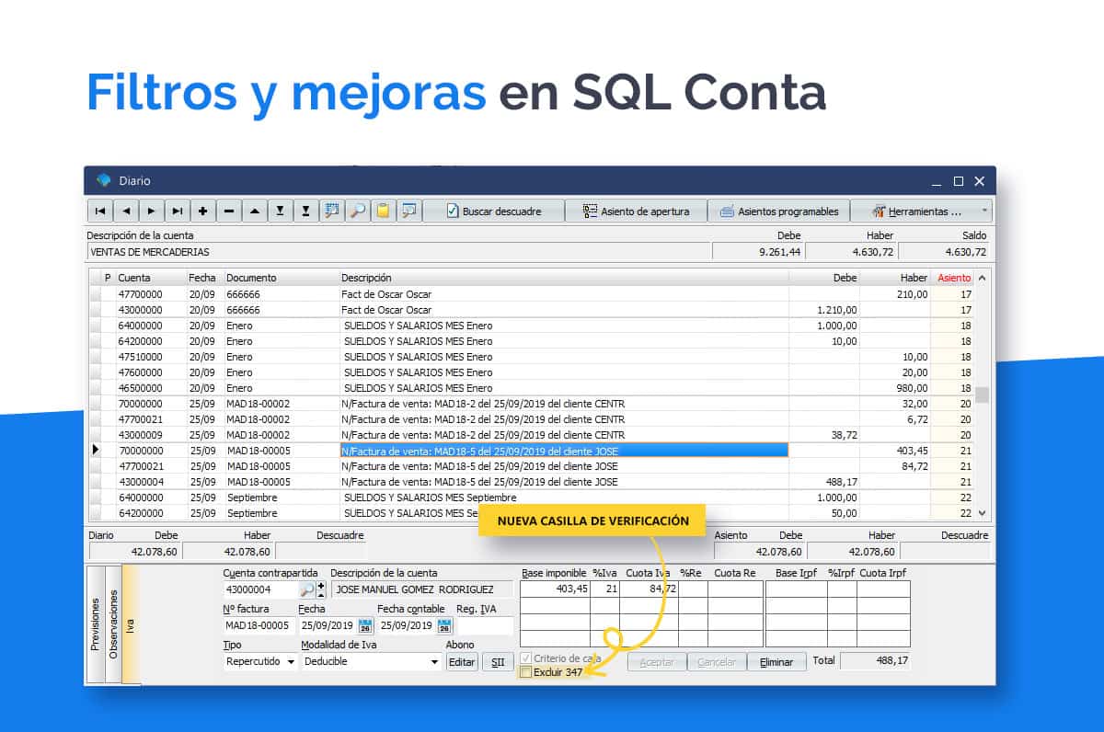Image resolution: width=1104 pixels, height=732 pixels.
Task: Expand the Herramientas toolbar dropdown
Action: (x=985, y=212)
